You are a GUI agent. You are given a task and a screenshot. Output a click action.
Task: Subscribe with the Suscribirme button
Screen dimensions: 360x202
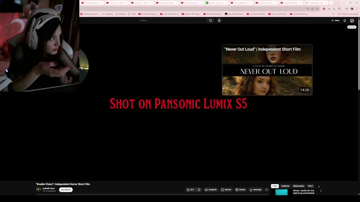pyautogui.click(x=66, y=190)
